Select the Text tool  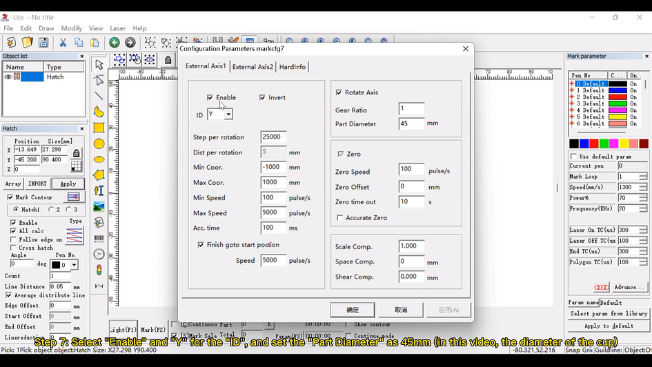[x=99, y=191]
